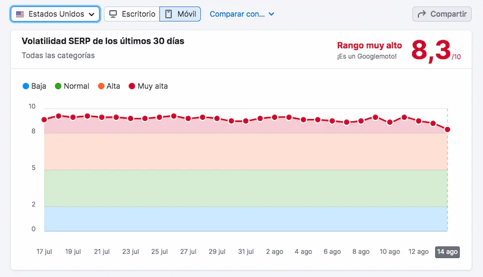Select the 14 ago data point
483x277 pixels.
447,129
